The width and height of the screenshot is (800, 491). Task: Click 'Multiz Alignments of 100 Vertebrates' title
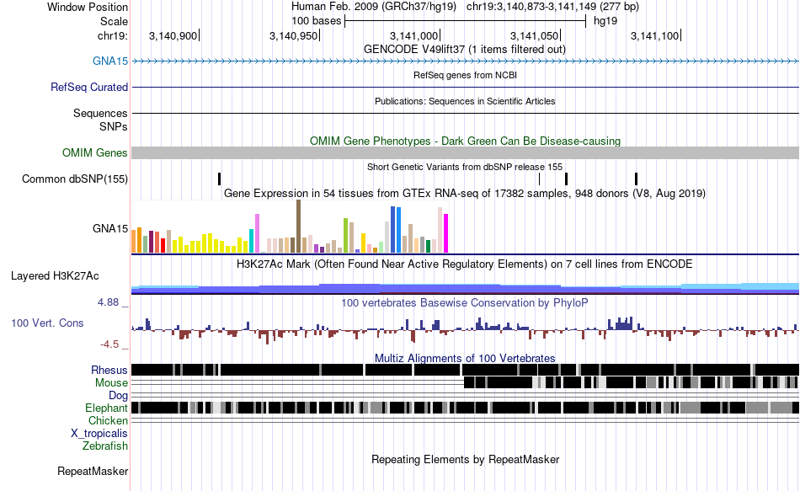tap(465, 358)
